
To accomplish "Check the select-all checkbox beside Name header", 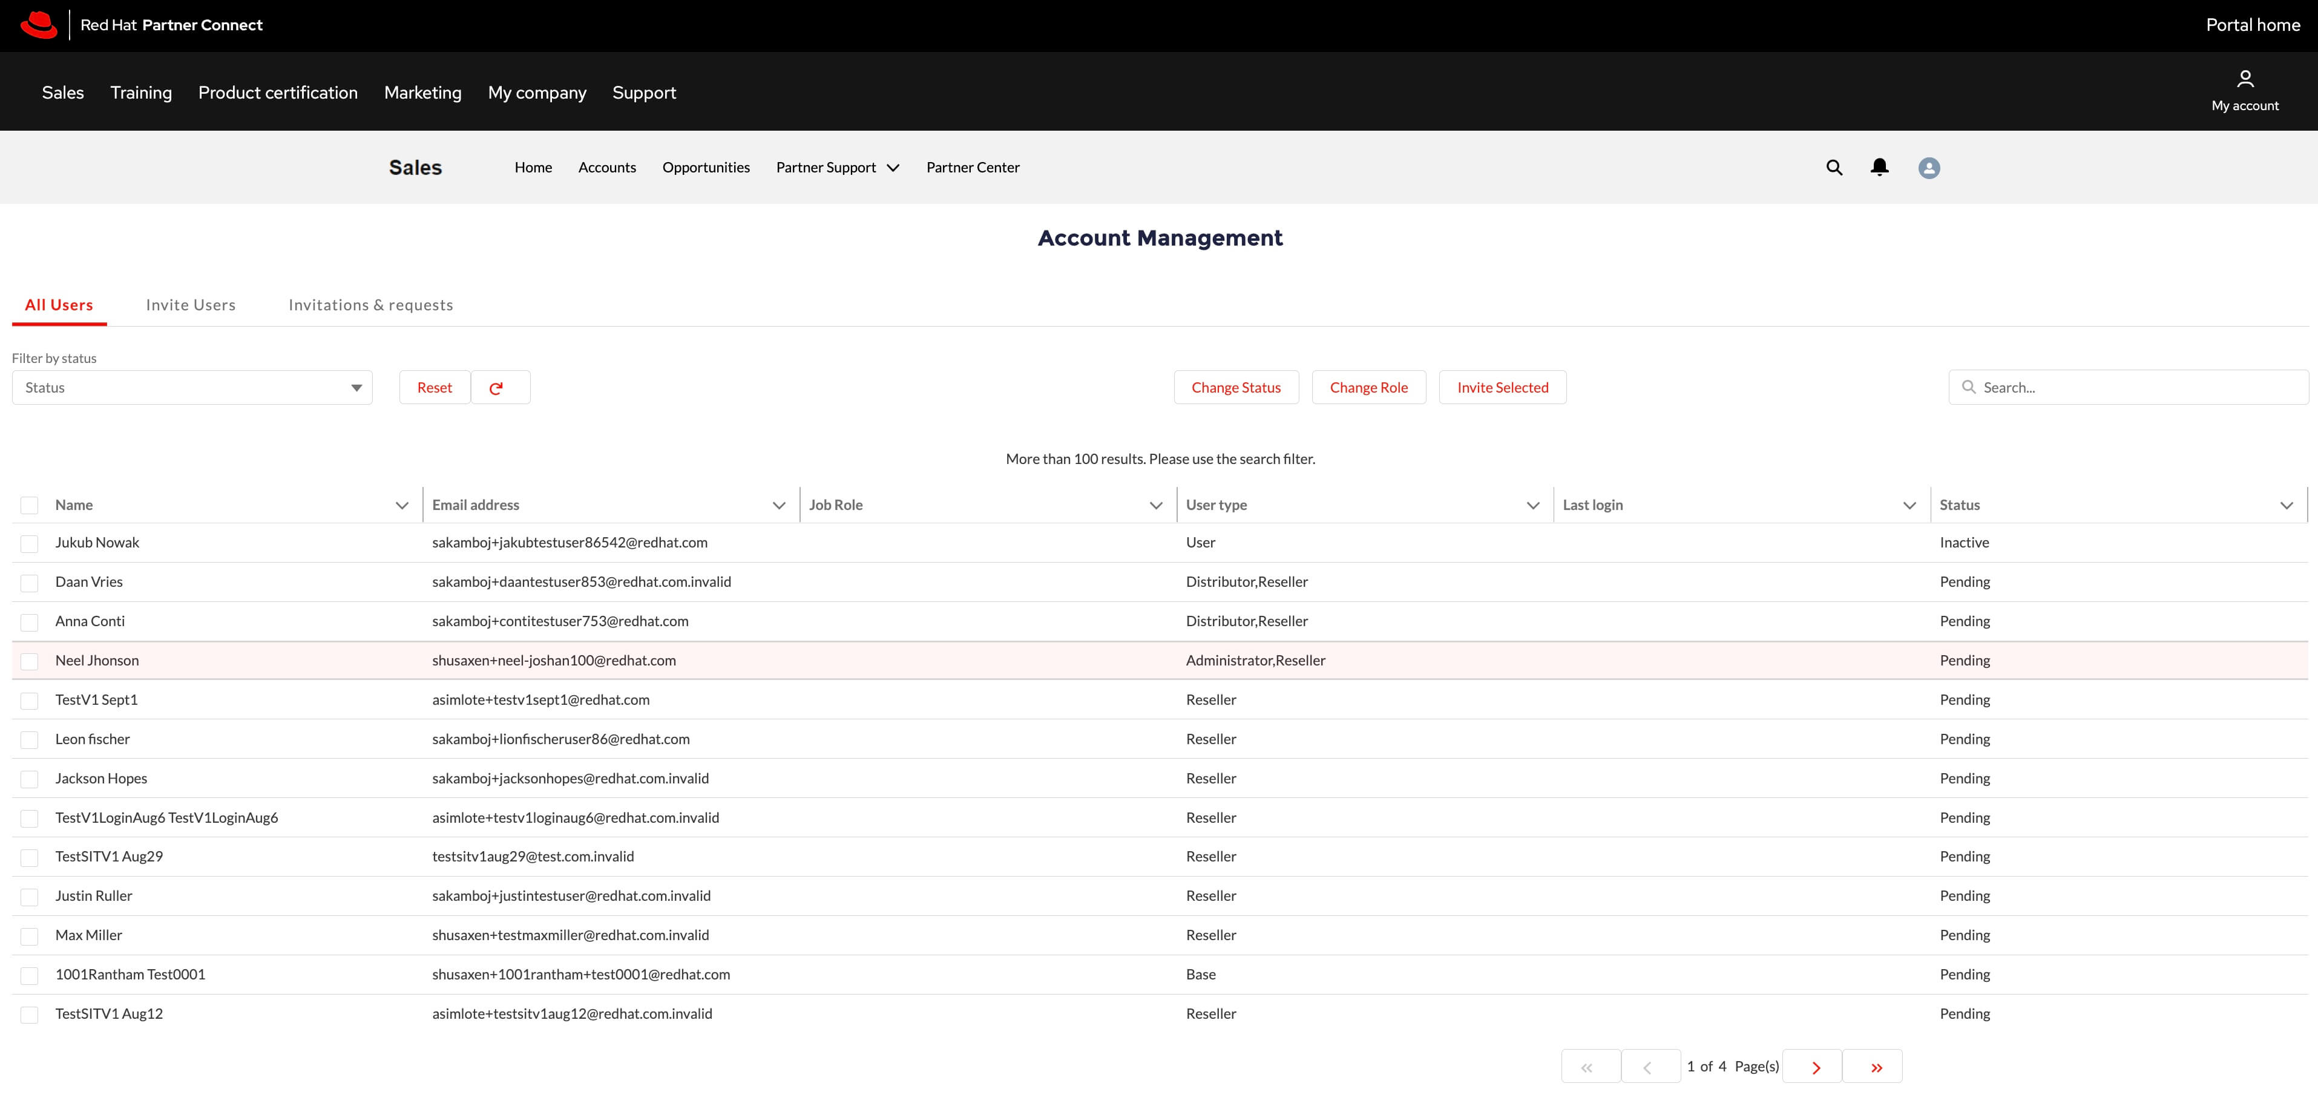I will [x=30, y=506].
